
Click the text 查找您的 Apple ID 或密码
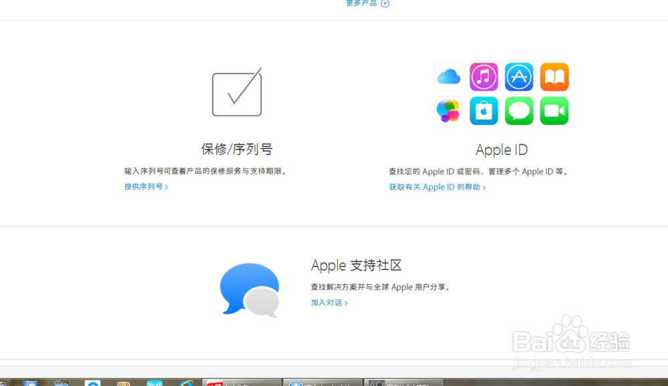pos(434,172)
